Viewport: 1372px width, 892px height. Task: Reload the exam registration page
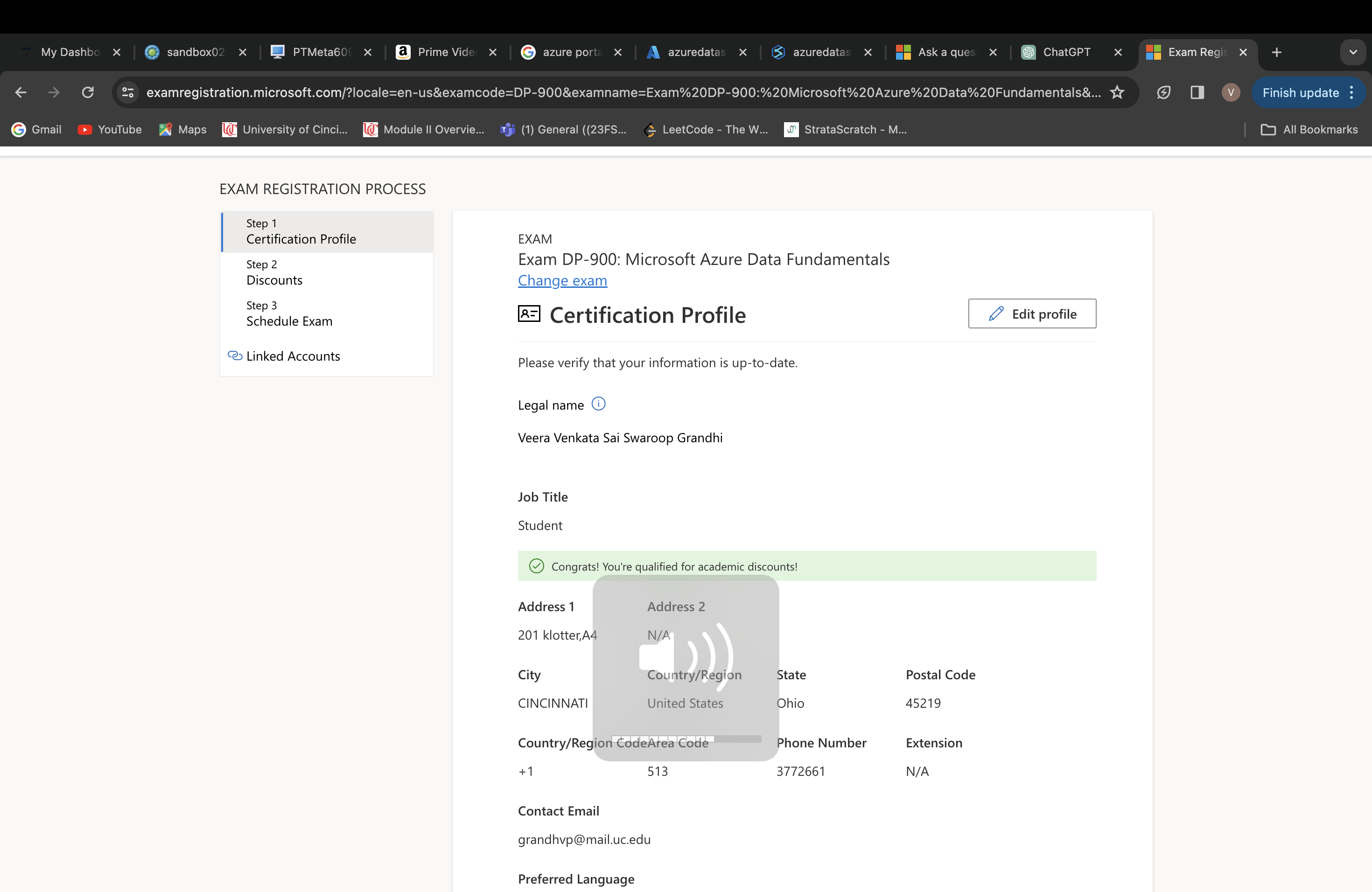[88, 92]
